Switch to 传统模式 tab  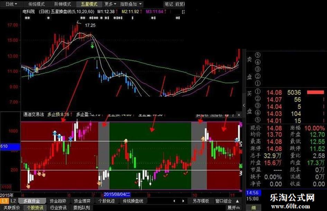click(x=36, y=4)
